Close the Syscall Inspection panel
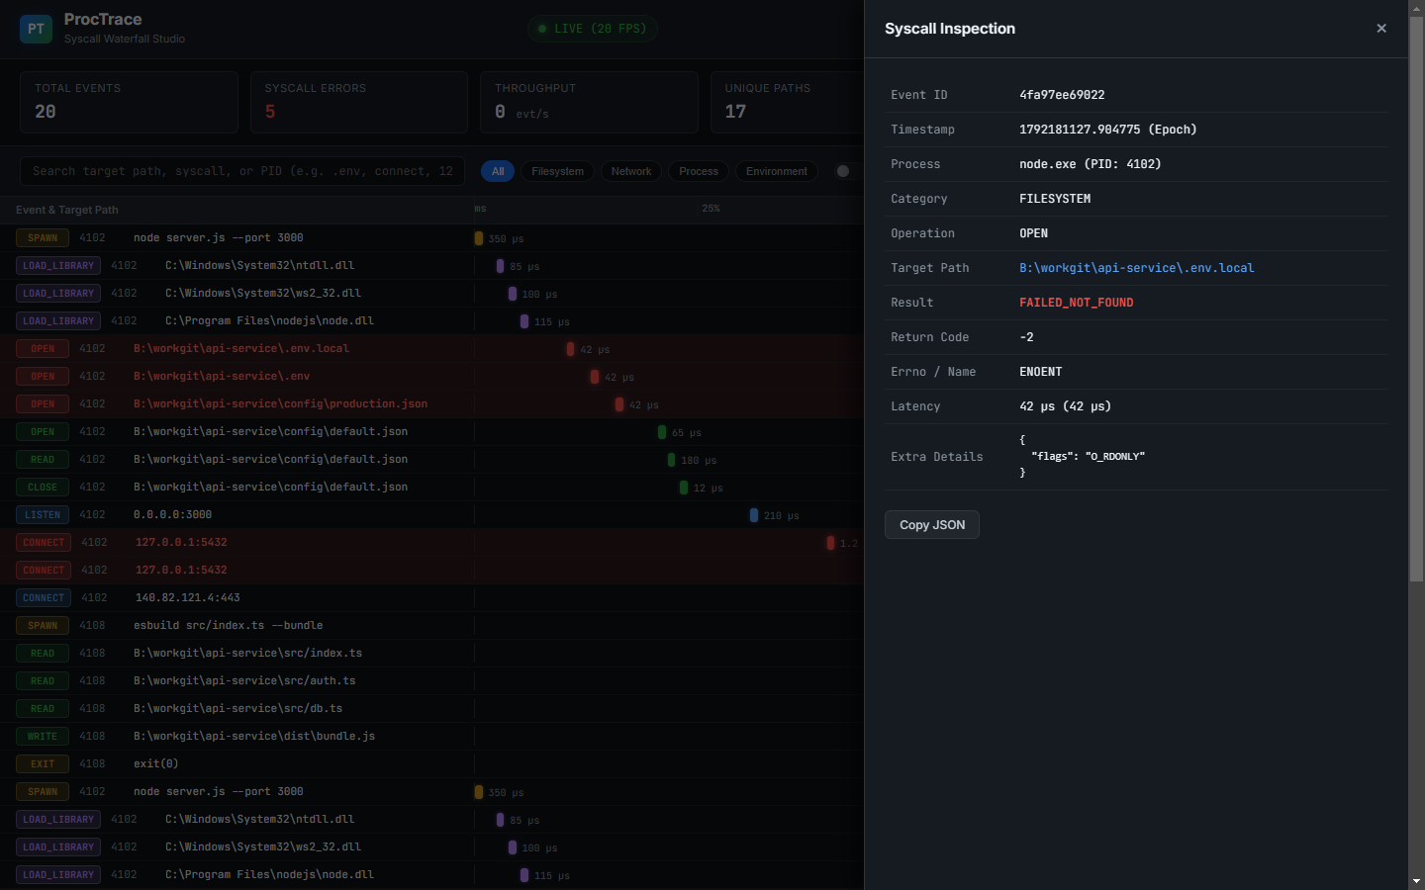 pos(1381,29)
